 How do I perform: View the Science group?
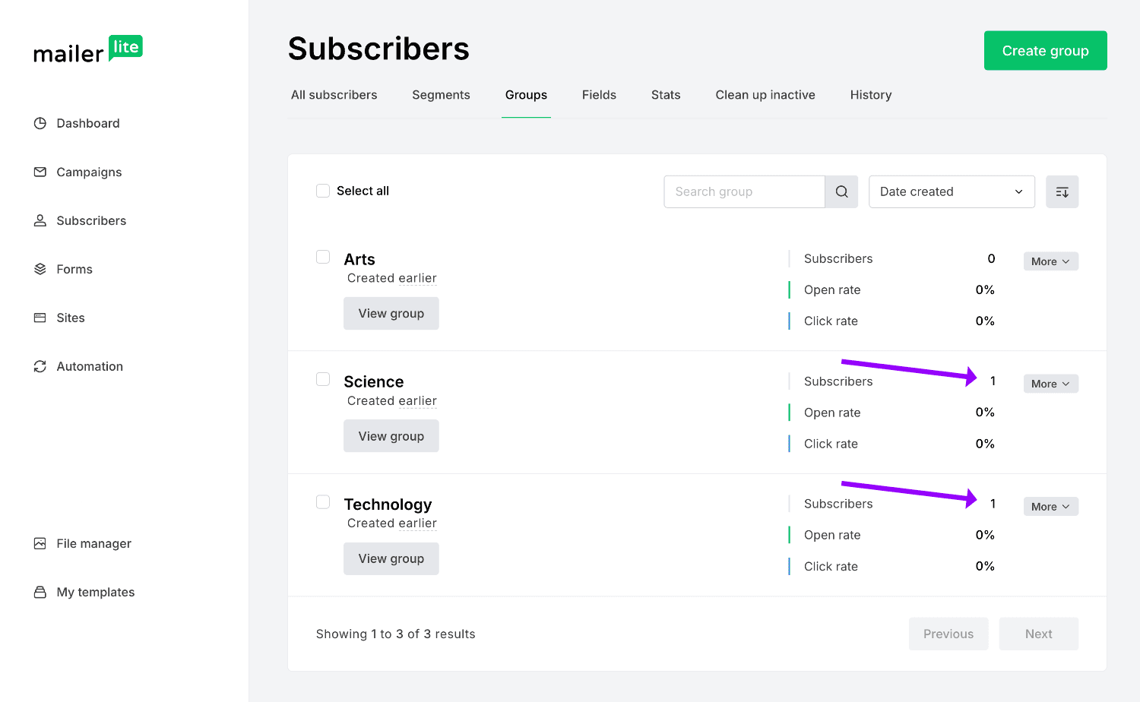click(391, 436)
